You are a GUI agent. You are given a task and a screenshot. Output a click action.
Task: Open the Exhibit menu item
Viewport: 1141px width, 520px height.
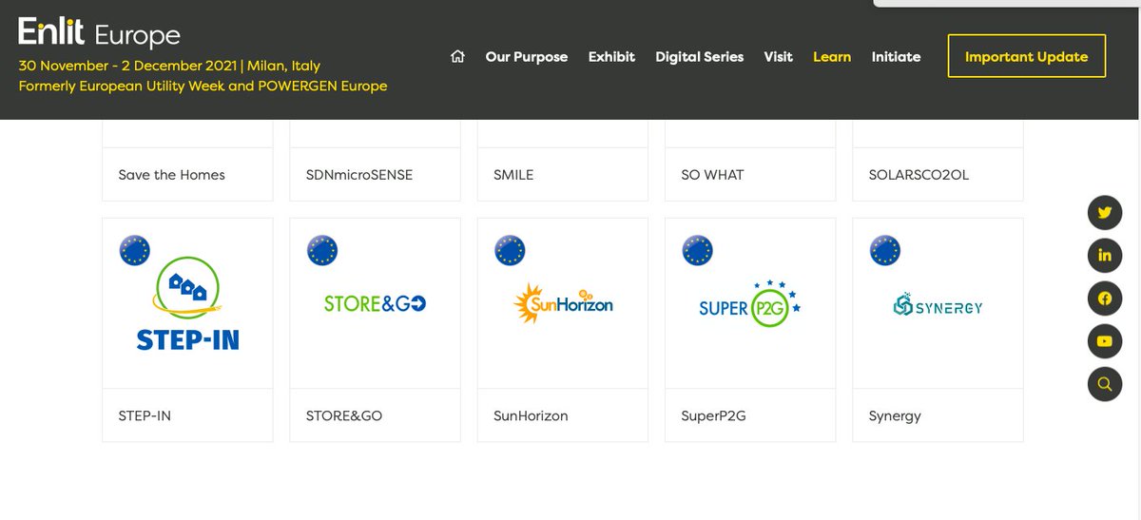pyautogui.click(x=611, y=57)
